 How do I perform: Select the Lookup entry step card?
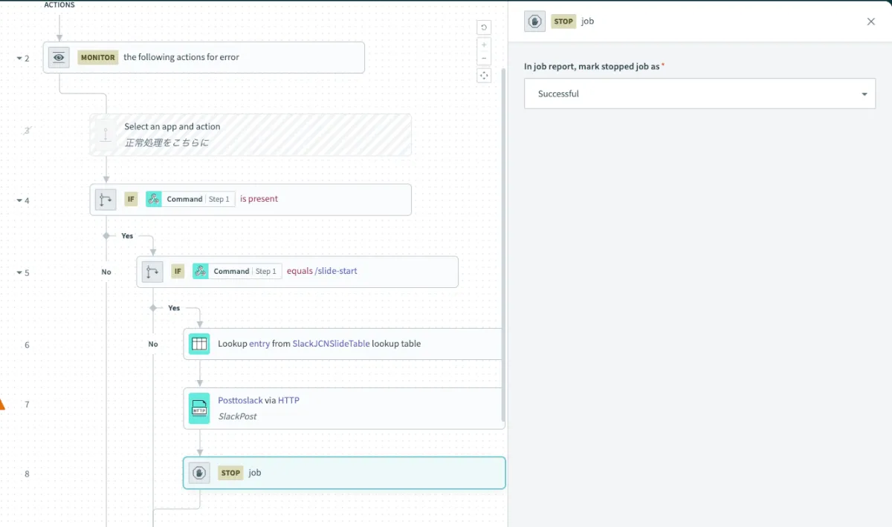point(343,344)
